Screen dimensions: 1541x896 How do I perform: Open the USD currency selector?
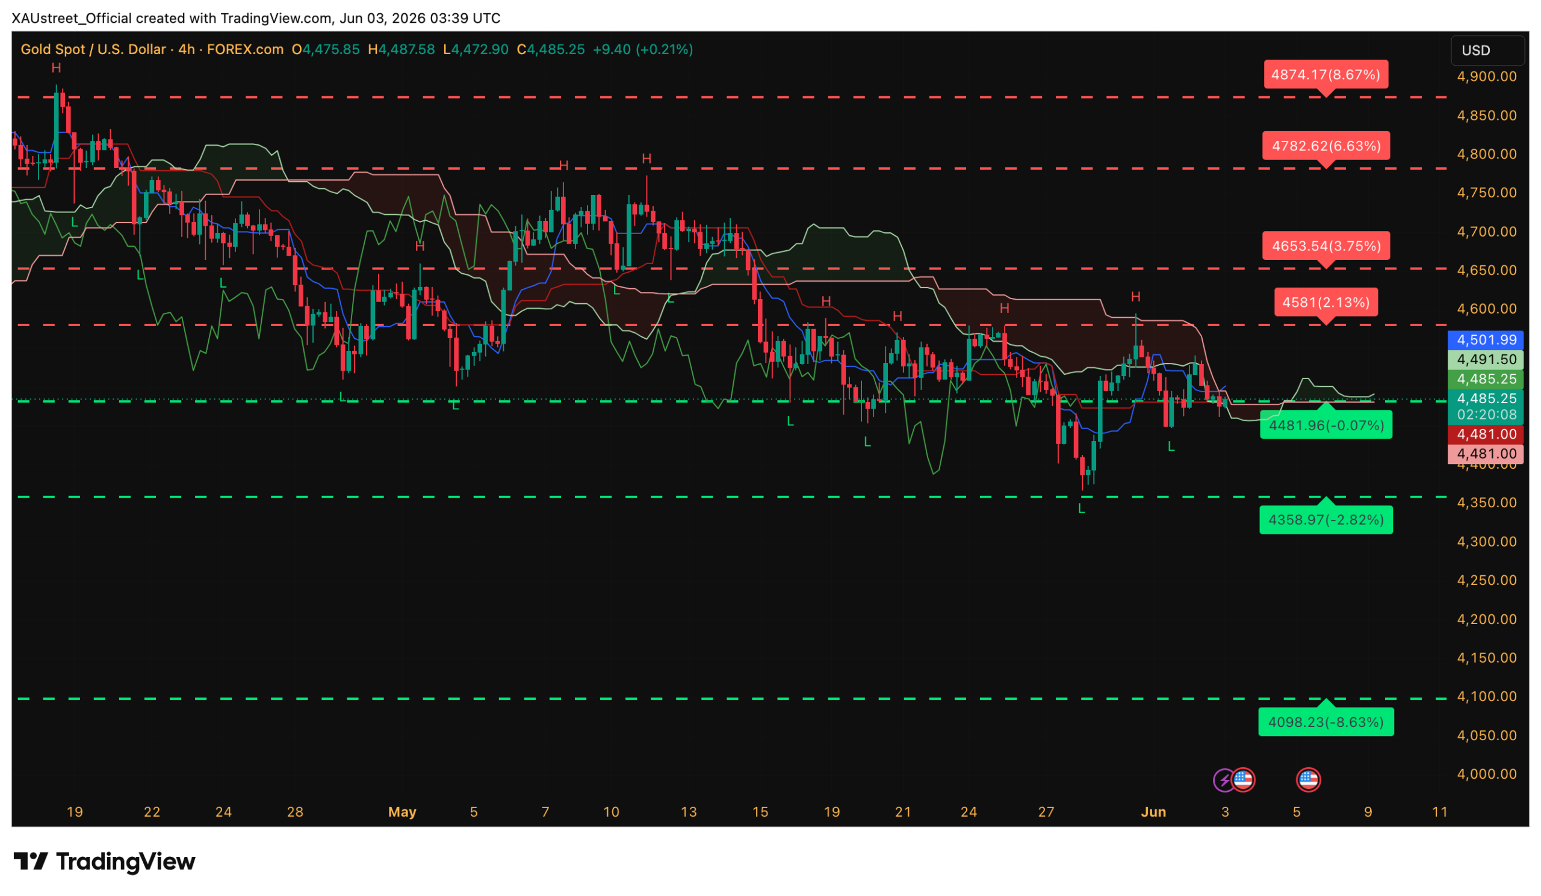[1487, 50]
